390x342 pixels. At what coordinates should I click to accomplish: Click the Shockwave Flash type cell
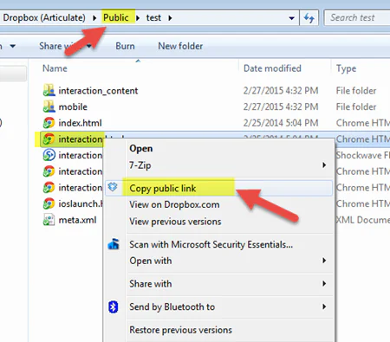point(363,155)
